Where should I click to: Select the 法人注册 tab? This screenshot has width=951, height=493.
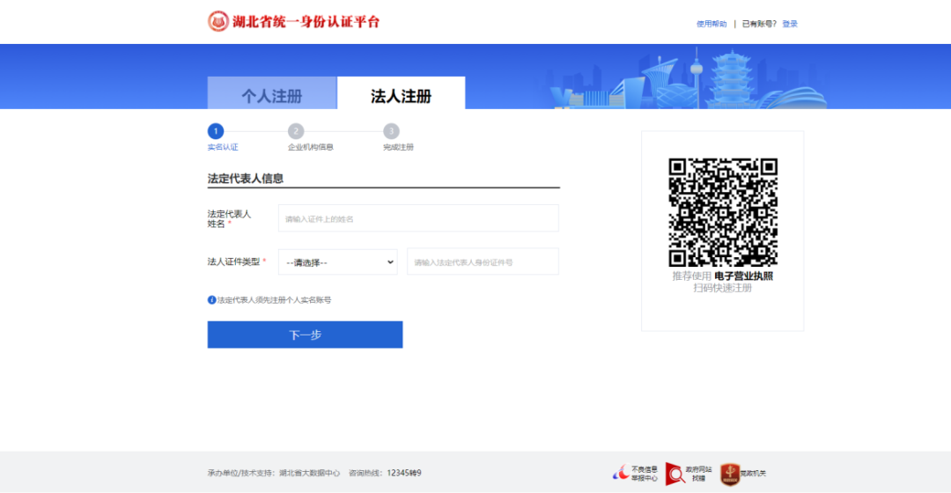point(401,96)
